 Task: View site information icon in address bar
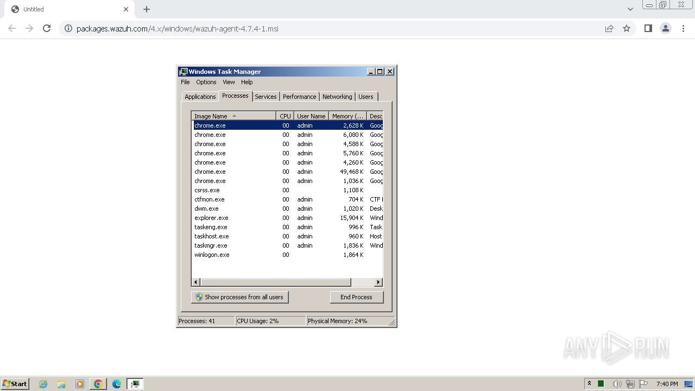68,28
